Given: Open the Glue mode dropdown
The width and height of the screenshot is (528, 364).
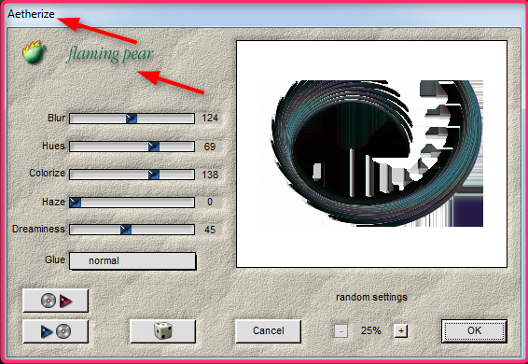Looking at the screenshot, I should coord(132,261).
